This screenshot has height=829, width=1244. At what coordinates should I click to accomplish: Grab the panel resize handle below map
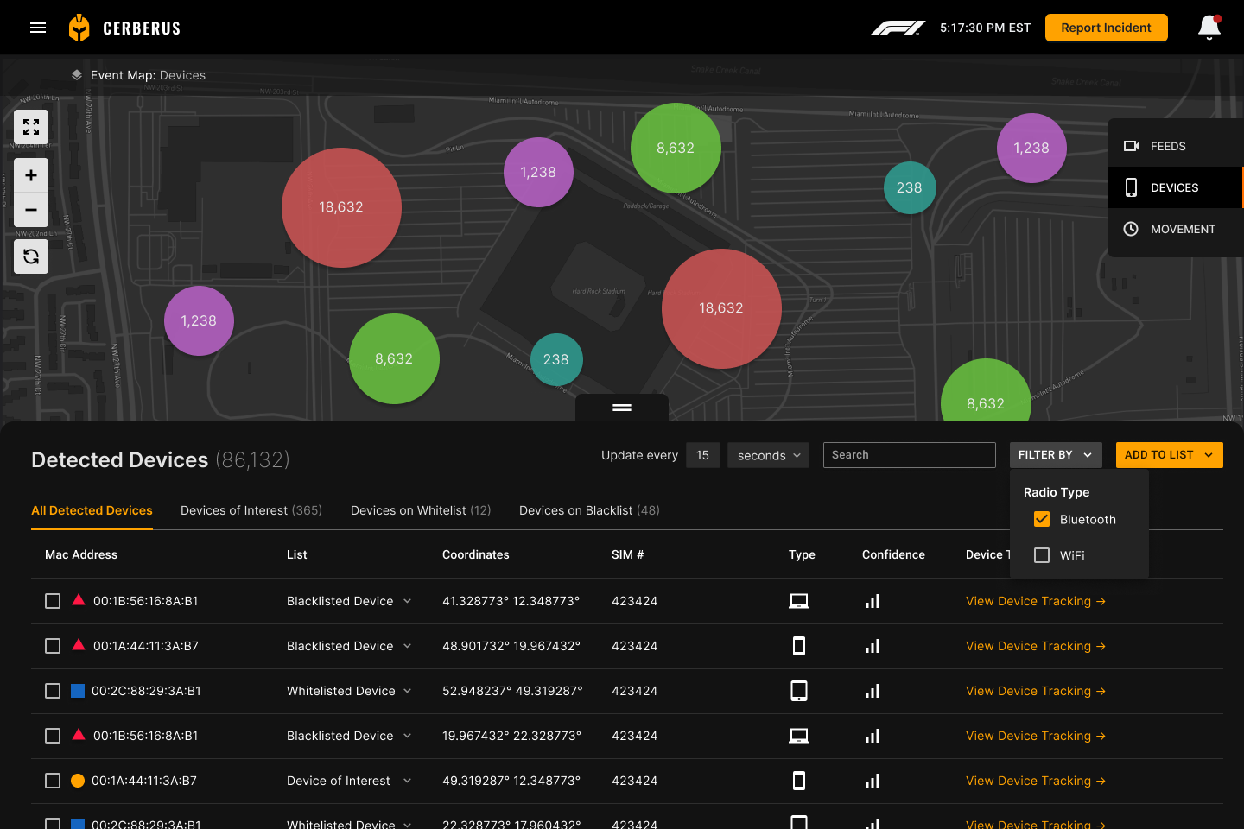click(622, 408)
